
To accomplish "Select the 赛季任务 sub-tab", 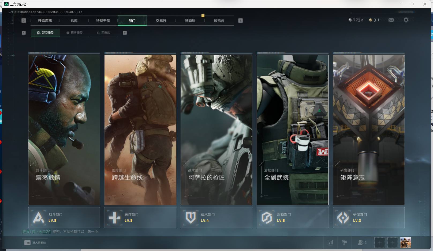I will (x=74, y=33).
